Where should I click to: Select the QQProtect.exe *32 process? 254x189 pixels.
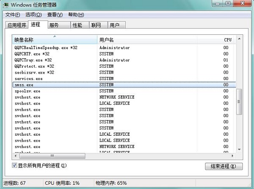124,66
